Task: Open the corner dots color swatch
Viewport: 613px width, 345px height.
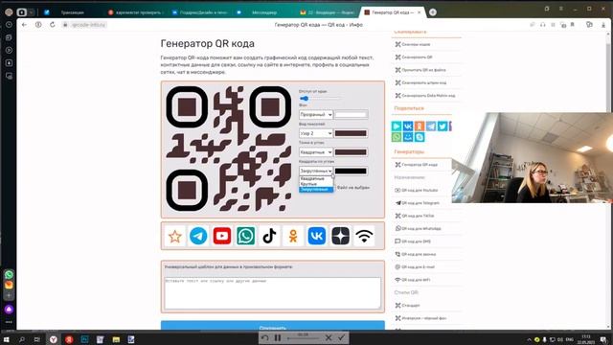Action: click(x=352, y=152)
